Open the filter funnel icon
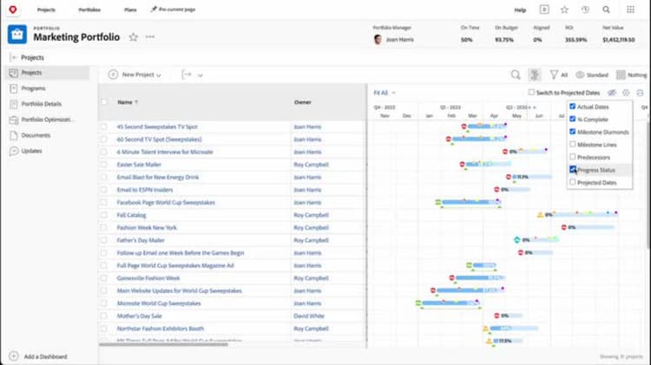This screenshot has height=365, width=651. (x=554, y=75)
